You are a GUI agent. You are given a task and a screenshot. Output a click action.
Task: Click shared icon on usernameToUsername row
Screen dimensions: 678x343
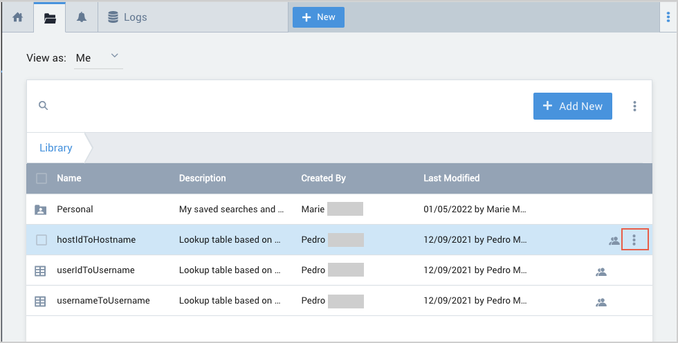tap(601, 302)
